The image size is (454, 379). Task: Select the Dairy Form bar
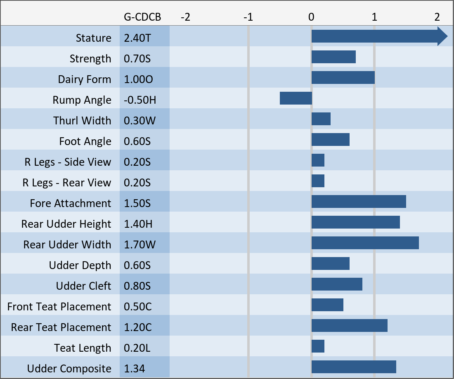tap(343, 77)
